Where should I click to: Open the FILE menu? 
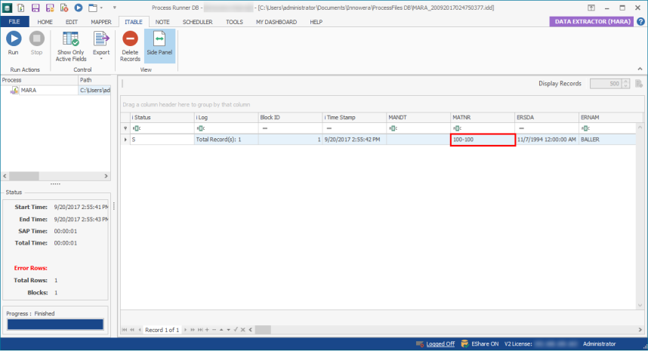tap(14, 22)
